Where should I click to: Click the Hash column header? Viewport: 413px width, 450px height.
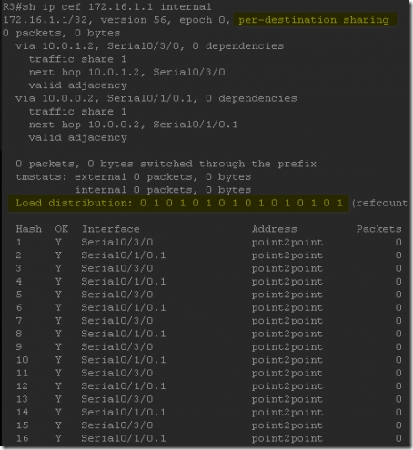coord(29,229)
